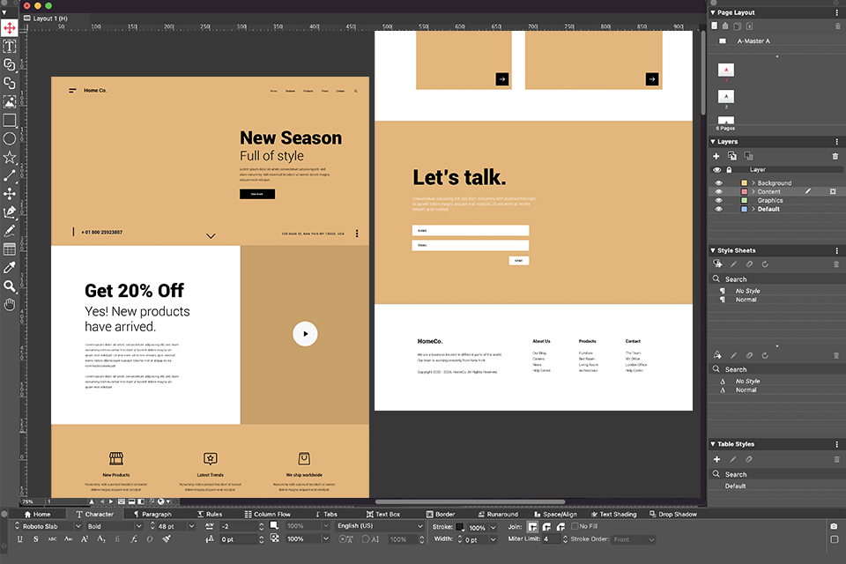Collapse the Table Styles panel
This screenshot has height=564, width=846.
(713, 444)
